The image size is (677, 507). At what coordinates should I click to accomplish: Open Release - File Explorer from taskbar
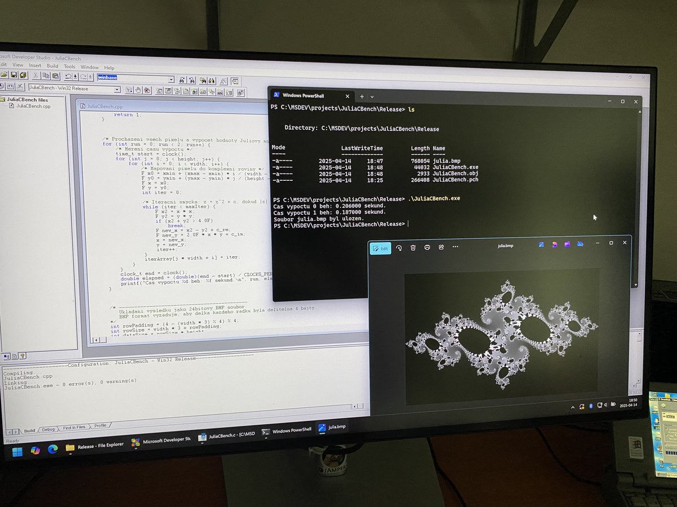(x=94, y=446)
